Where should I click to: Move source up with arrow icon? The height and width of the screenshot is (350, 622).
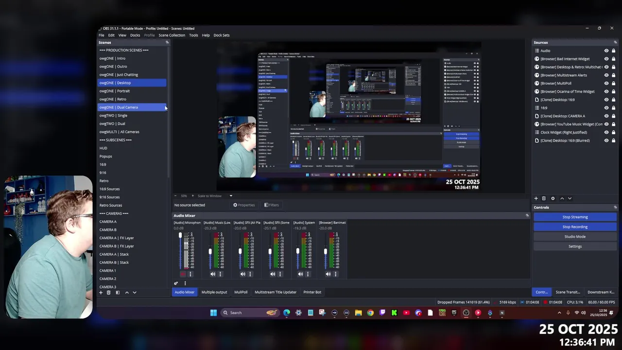(x=562, y=198)
